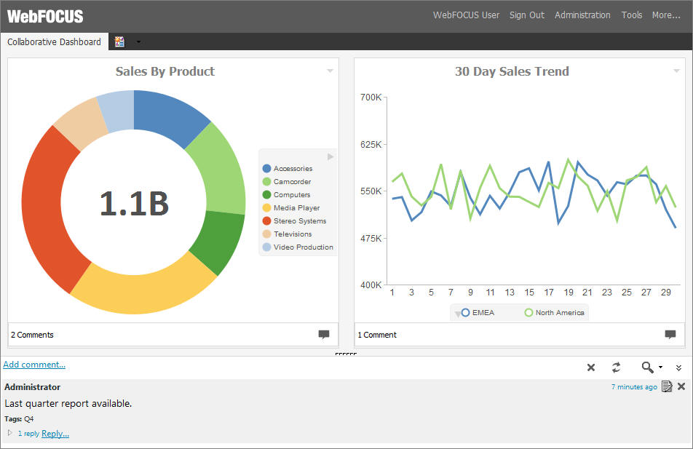The image size is (693, 449).
Task: Switch to Collaborative Dashboard tab
Action: [x=54, y=42]
